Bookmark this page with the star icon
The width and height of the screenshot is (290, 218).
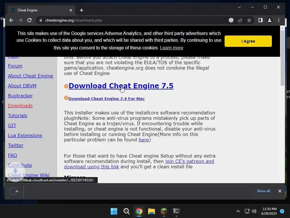pyautogui.click(x=249, y=20)
